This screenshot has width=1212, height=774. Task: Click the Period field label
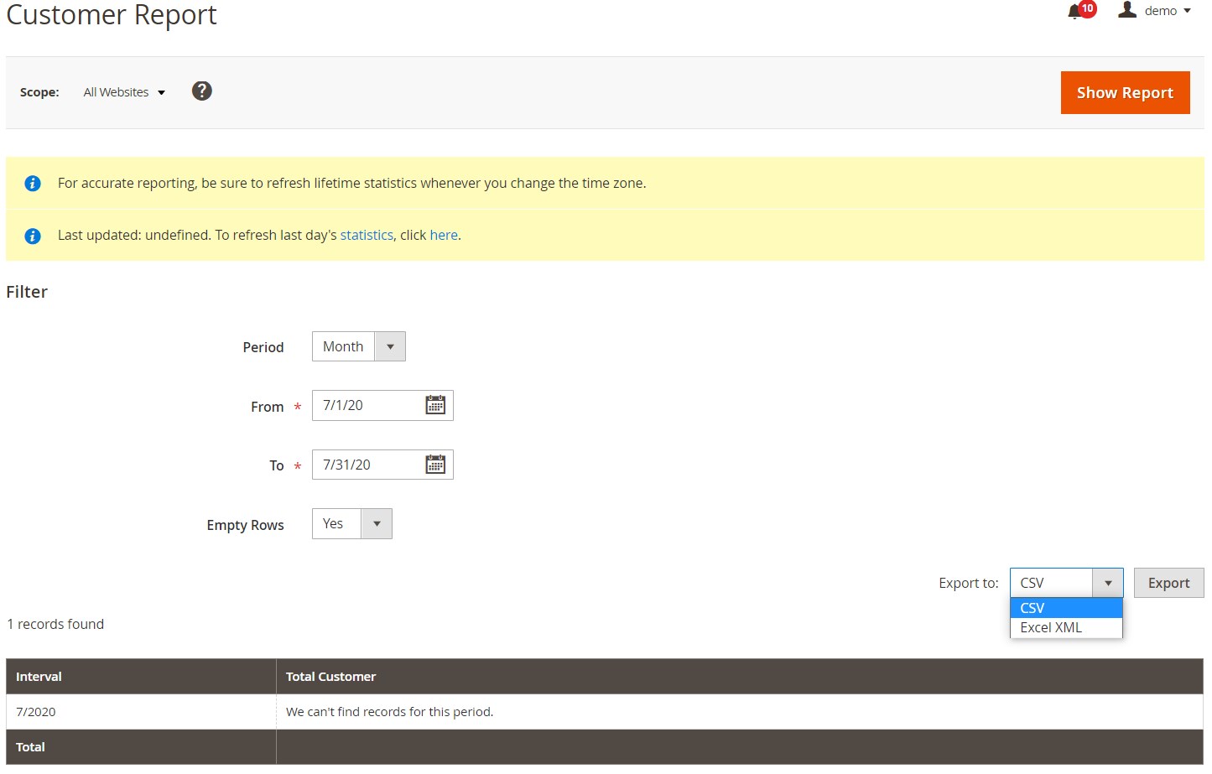click(x=263, y=347)
